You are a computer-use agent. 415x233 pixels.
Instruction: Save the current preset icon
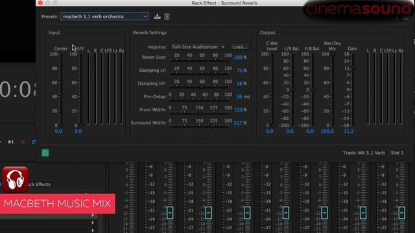click(157, 16)
